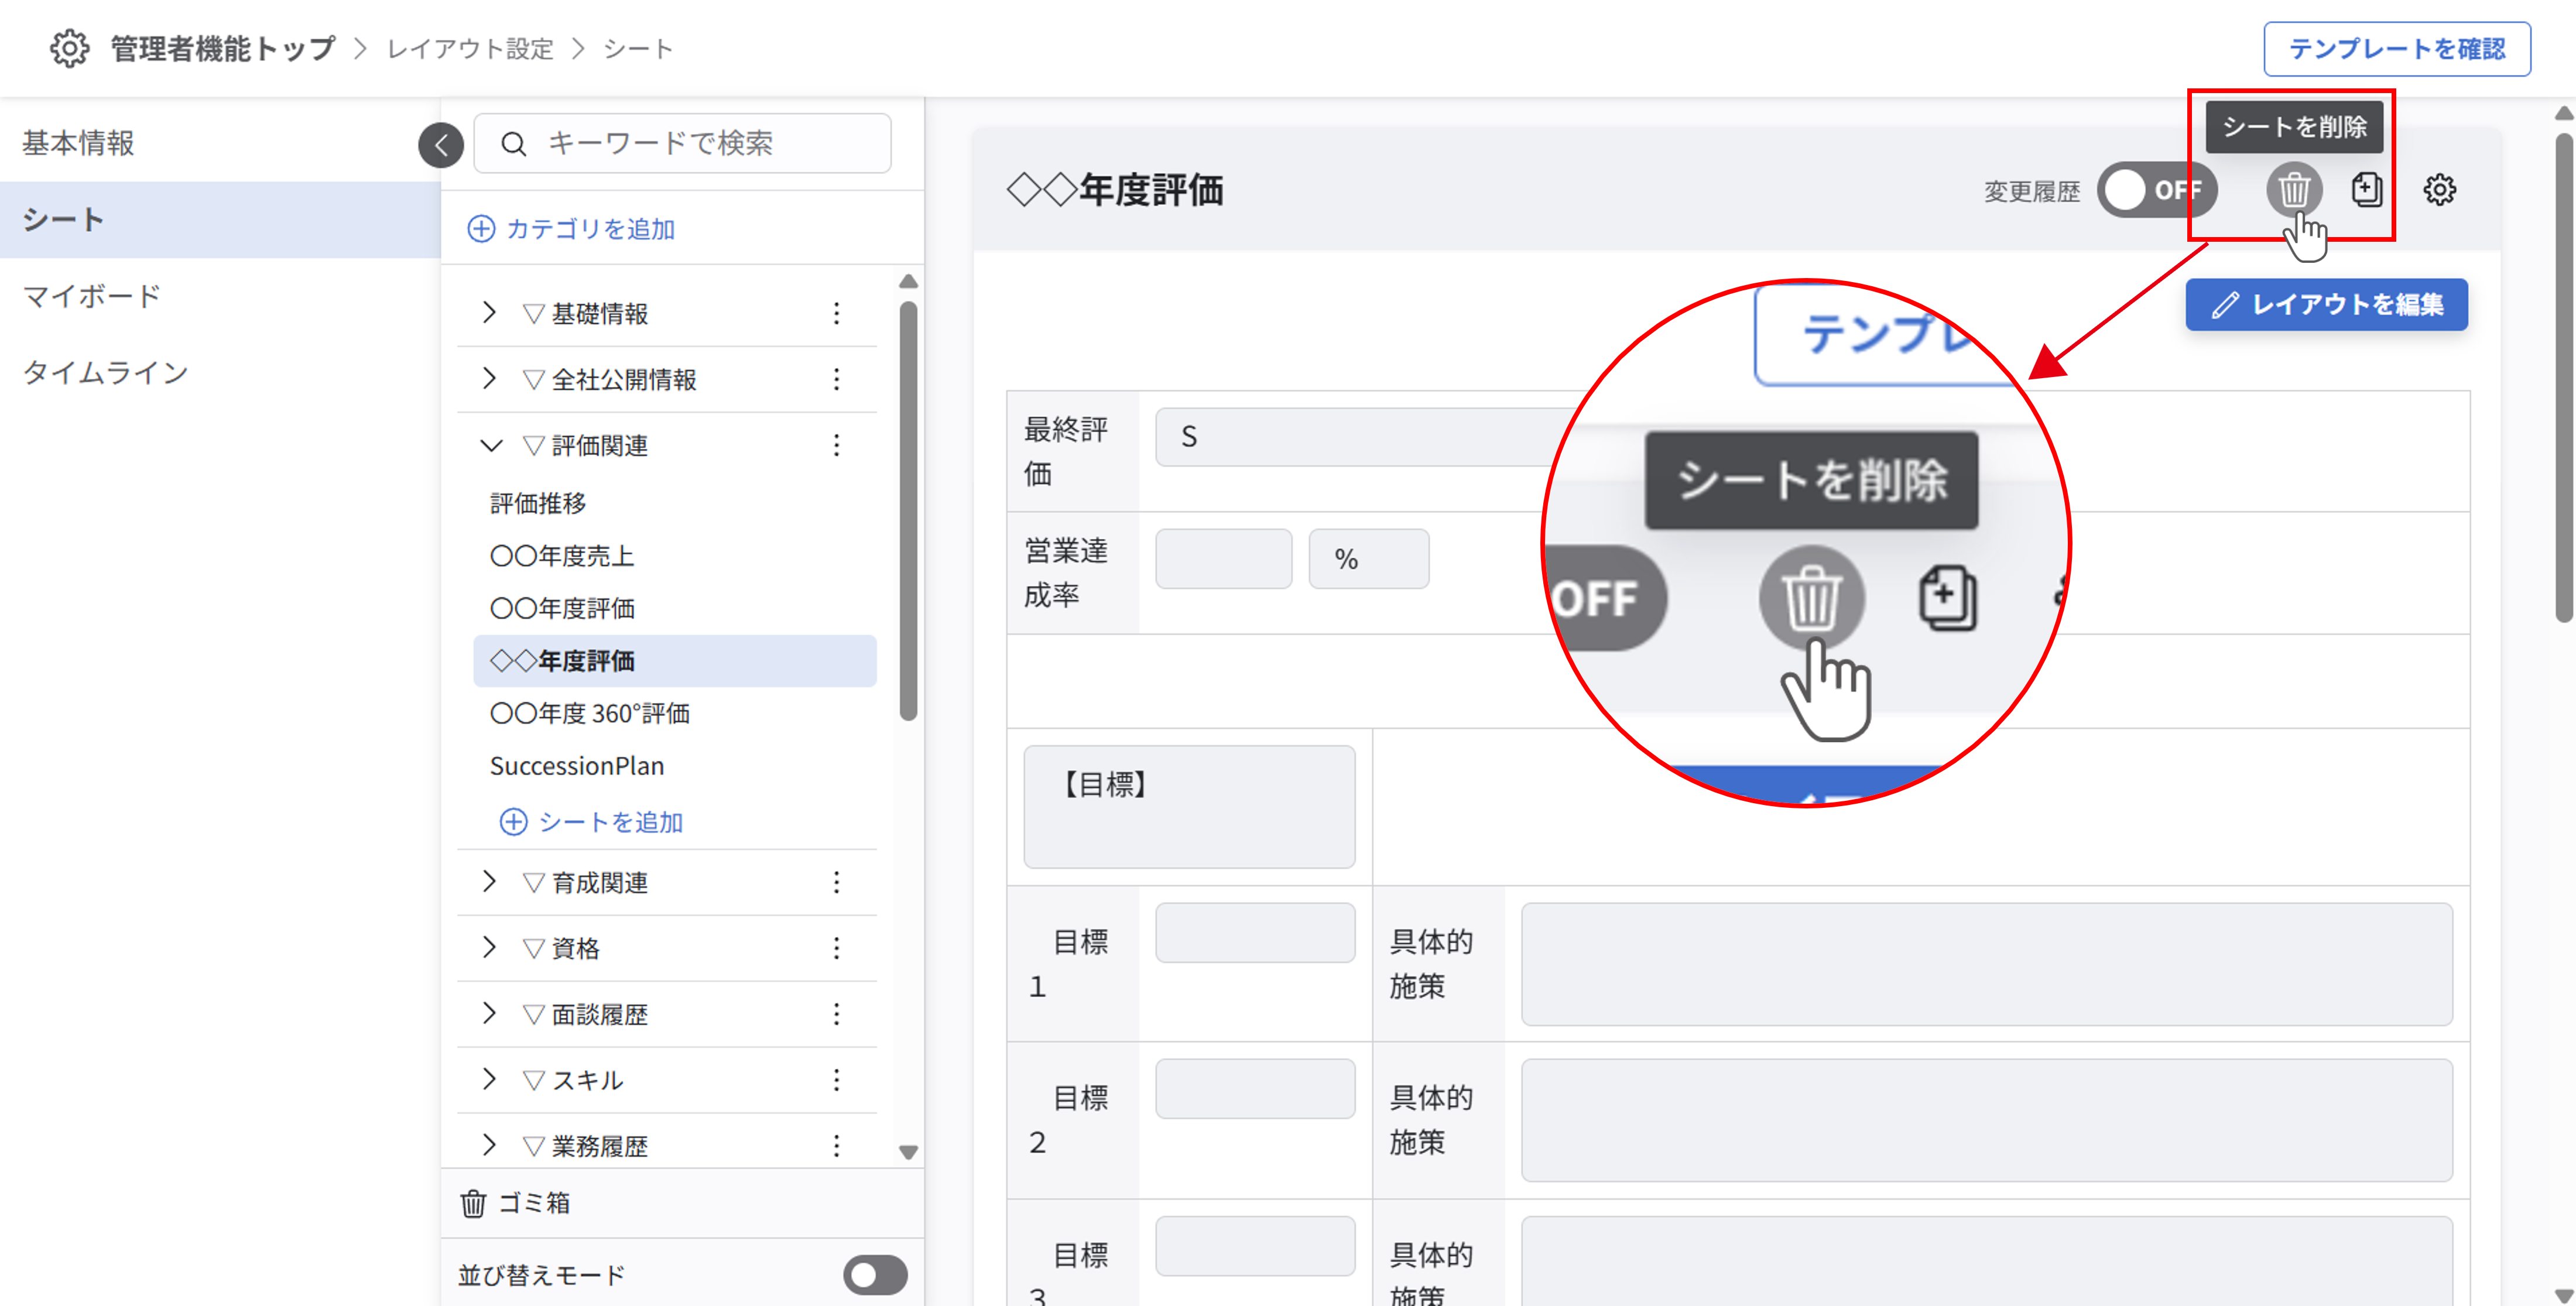Image resolution: width=2576 pixels, height=1306 pixels.
Task: Click the admin gear icon in breadcrumb
Action: [69, 48]
